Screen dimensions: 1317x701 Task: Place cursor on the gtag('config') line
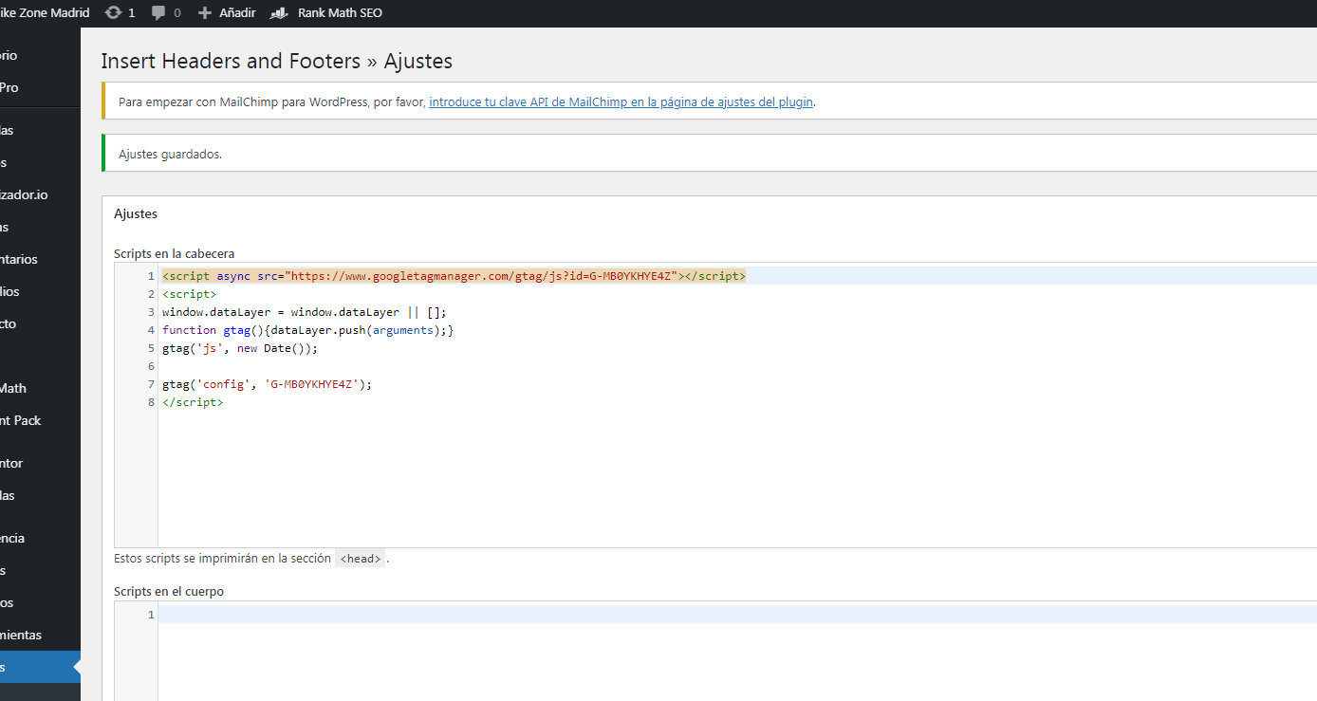[x=268, y=384]
